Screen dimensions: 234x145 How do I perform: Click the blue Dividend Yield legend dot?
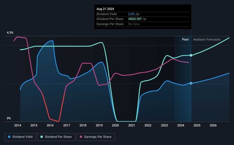tap(9, 137)
